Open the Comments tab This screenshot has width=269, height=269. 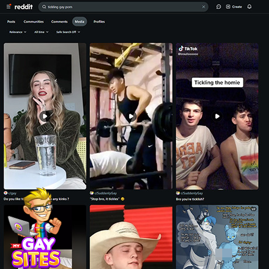(59, 22)
